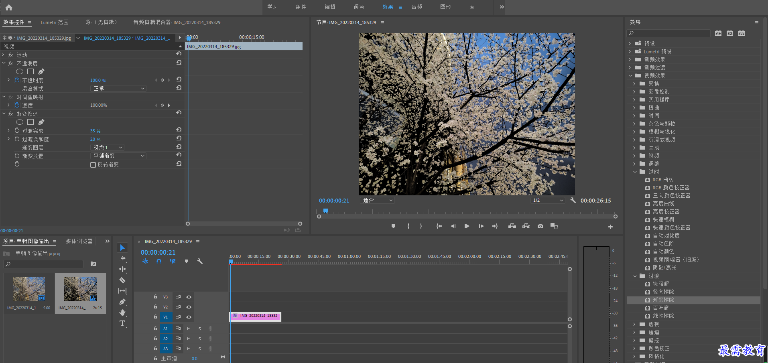Enable 反转渐变 checkbox
This screenshot has width=768, height=363.
(93, 165)
